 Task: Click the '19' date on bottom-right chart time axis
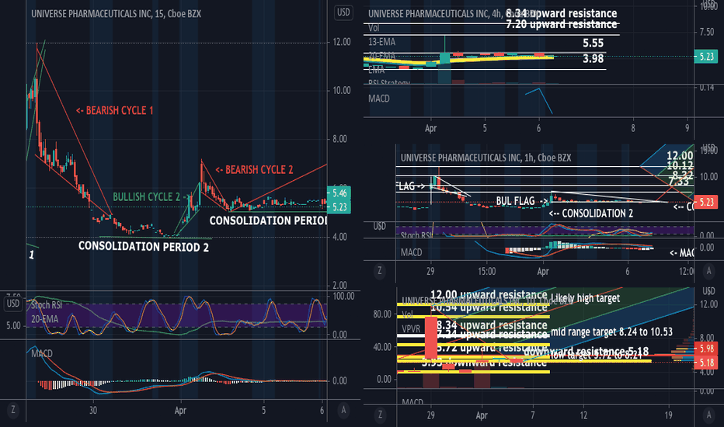pyautogui.click(x=668, y=415)
